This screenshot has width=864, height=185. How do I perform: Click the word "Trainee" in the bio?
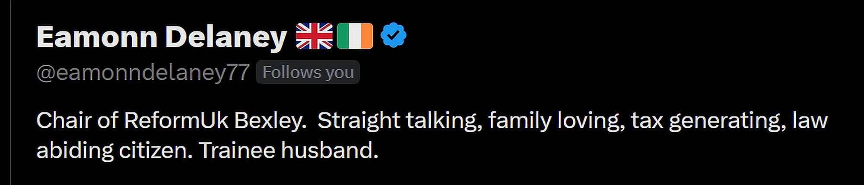tap(237, 151)
